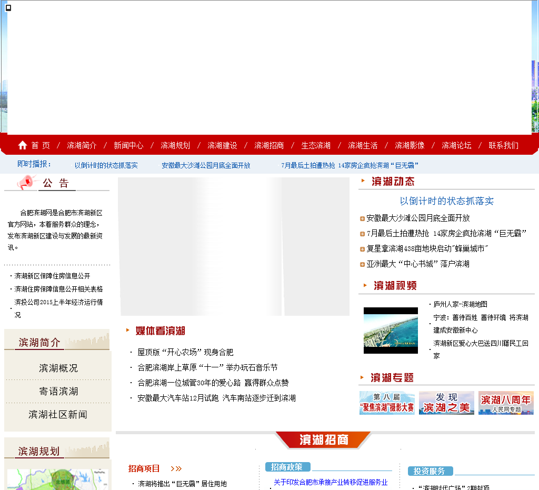
Task: Open 亚洲最大中心书城落户滨湖 article
Action: (x=418, y=264)
